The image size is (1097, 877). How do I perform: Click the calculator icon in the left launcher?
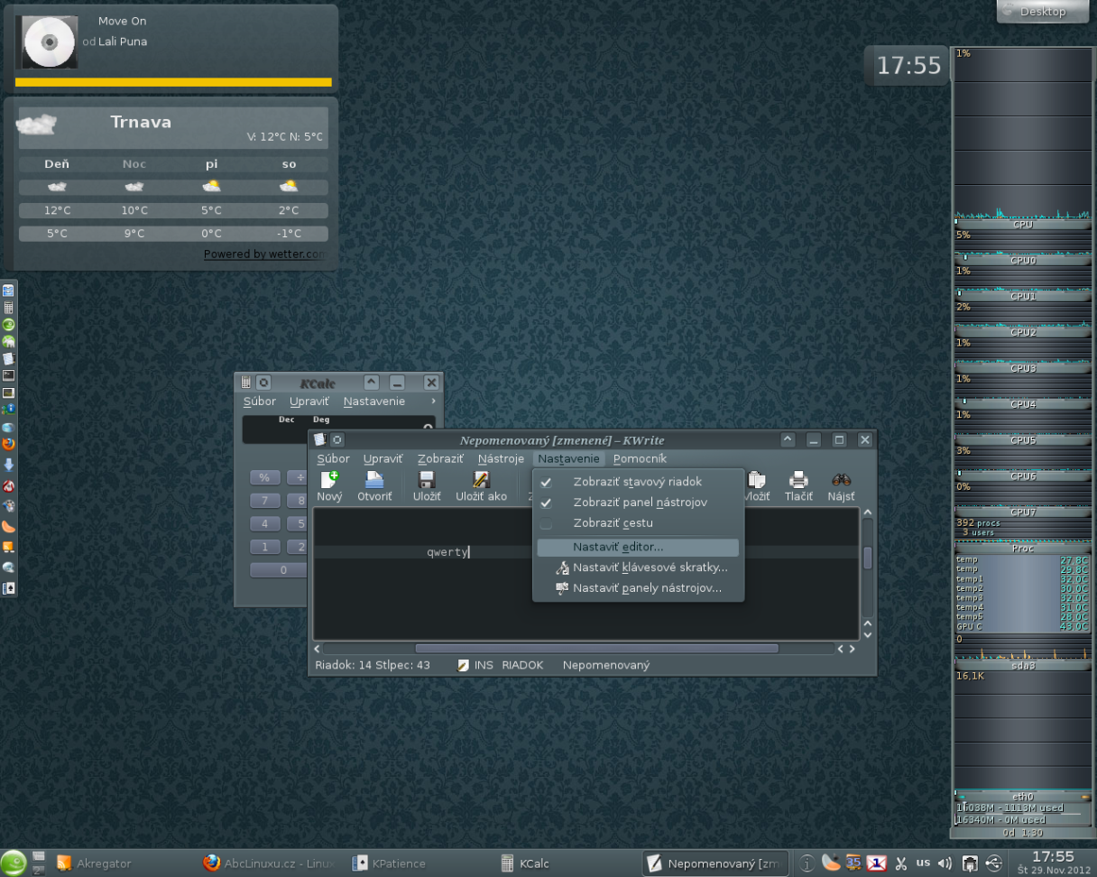tap(8, 307)
